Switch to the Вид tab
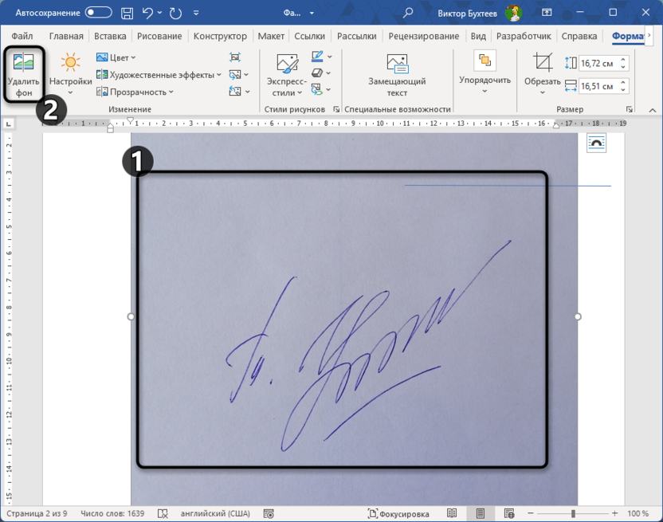663x522 pixels. click(x=478, y=37)
